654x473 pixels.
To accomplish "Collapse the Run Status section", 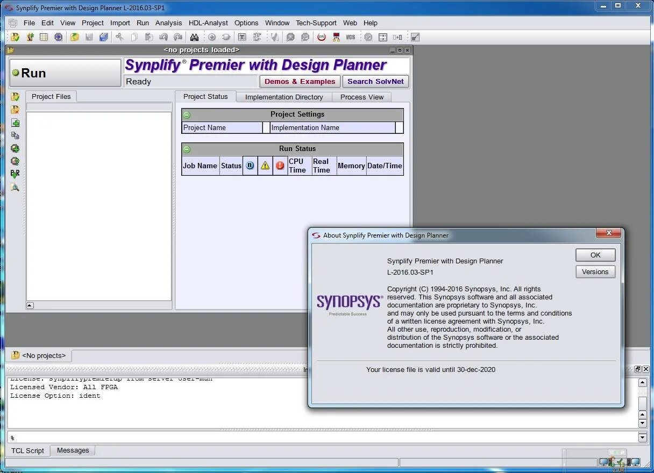I will [187, 149].
